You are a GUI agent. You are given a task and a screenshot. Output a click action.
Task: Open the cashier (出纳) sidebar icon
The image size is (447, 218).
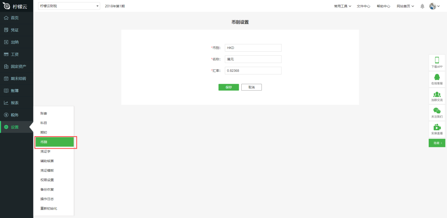(6, 42)
